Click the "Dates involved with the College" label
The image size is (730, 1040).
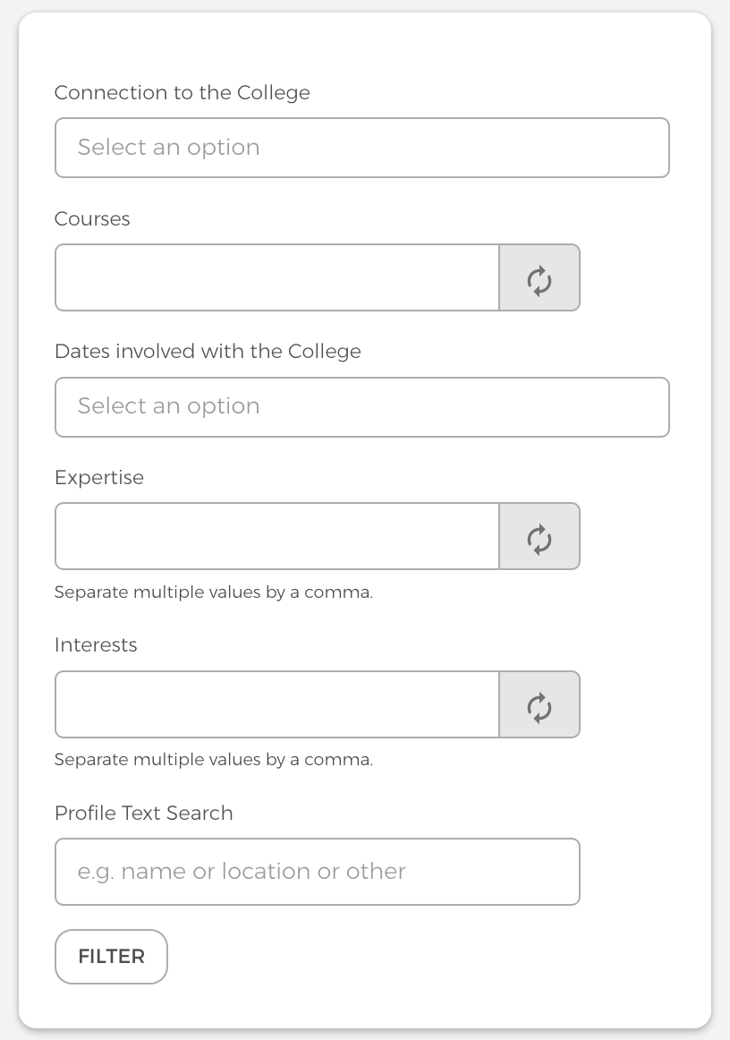point(208,352)
